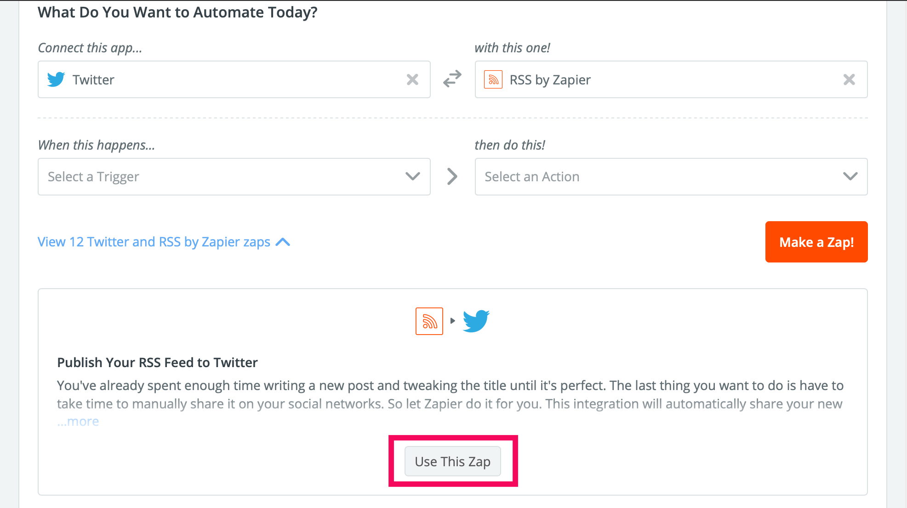Open the Select an Action dropdown
The height and width of the screenshot is (508, 907).
[x=671, y=177]
